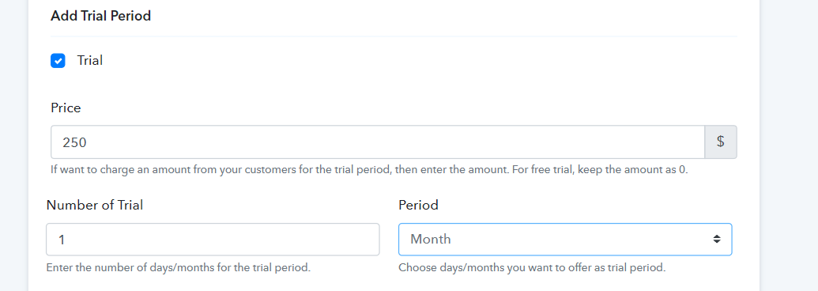818x291 pixels.
Task: Click the blue checkmark next to Trial
Action: [58, 61]
